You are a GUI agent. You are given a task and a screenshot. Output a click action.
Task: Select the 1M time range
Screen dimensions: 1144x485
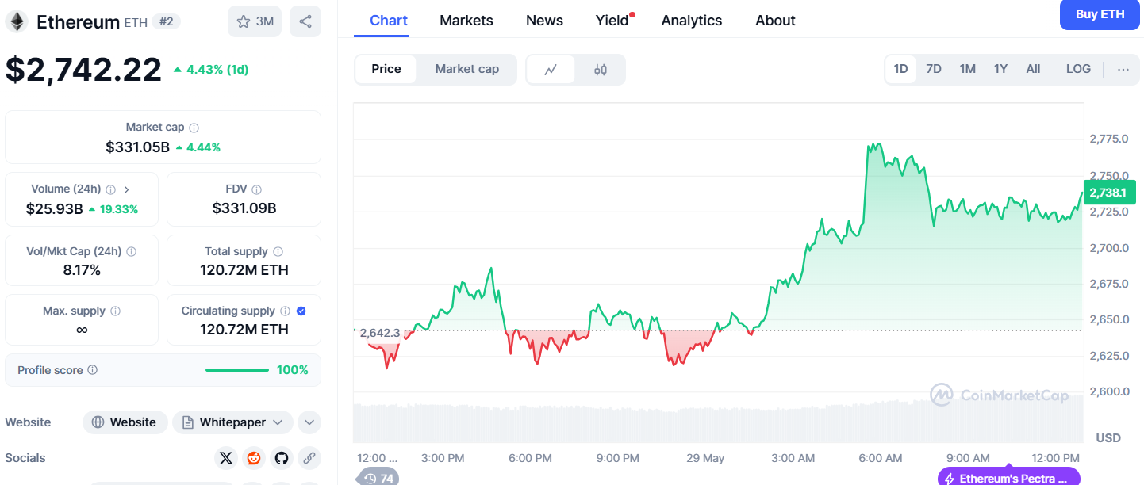(967, 69)
